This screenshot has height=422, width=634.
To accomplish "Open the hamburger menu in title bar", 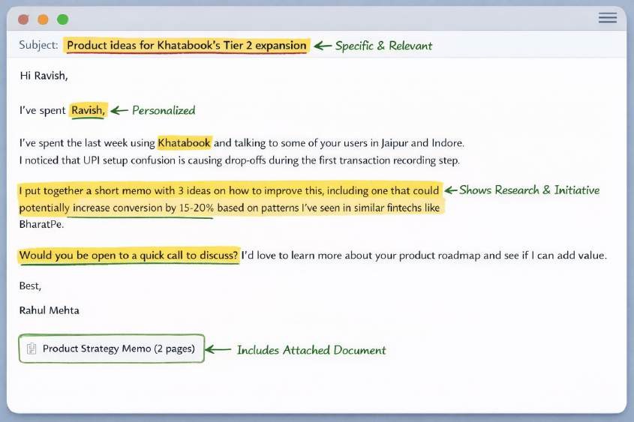I will pyautogui.click(x=607, y=18).
